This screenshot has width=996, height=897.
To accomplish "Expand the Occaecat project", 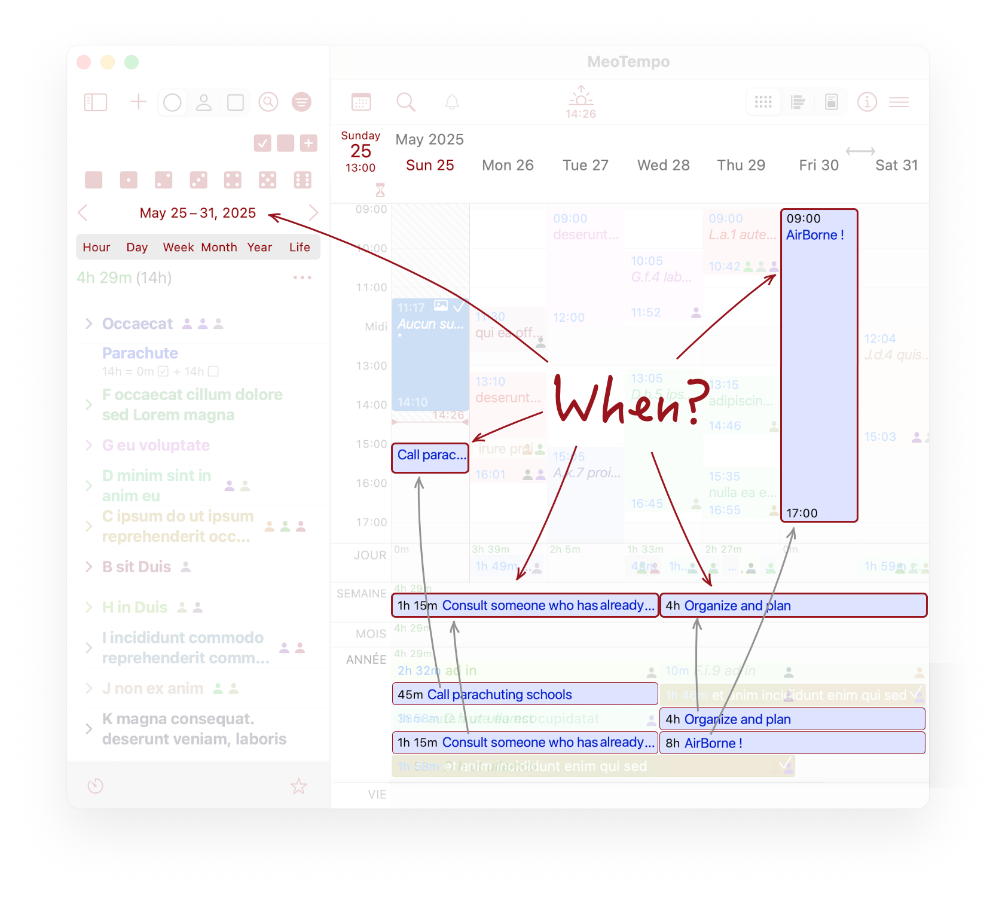I will click(x=89, y=324).
